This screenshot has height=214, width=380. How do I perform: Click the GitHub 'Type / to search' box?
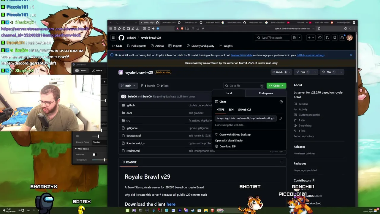point(272,38)
